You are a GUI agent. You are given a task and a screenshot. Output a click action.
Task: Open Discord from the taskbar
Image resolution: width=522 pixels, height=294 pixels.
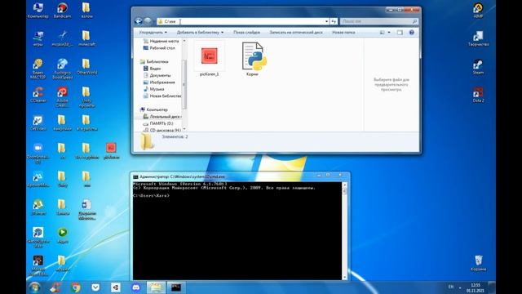[x=136, y=287]
